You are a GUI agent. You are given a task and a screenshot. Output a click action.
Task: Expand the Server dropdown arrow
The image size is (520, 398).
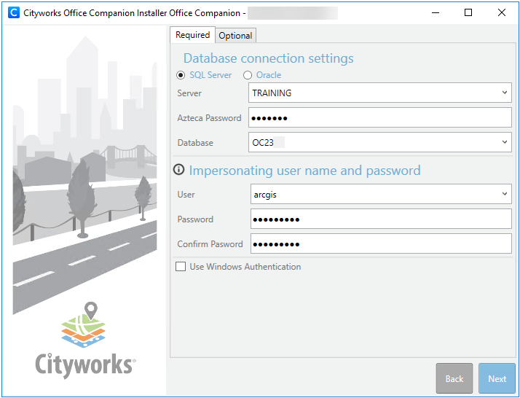[x=505, y=93]
